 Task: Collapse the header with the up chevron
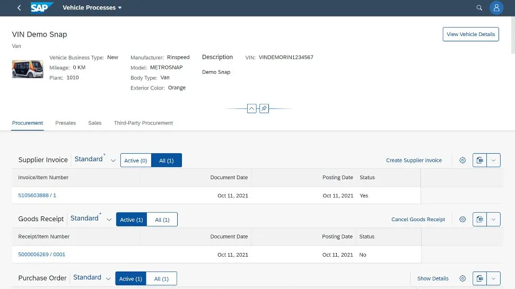click(x=252, y=108)
